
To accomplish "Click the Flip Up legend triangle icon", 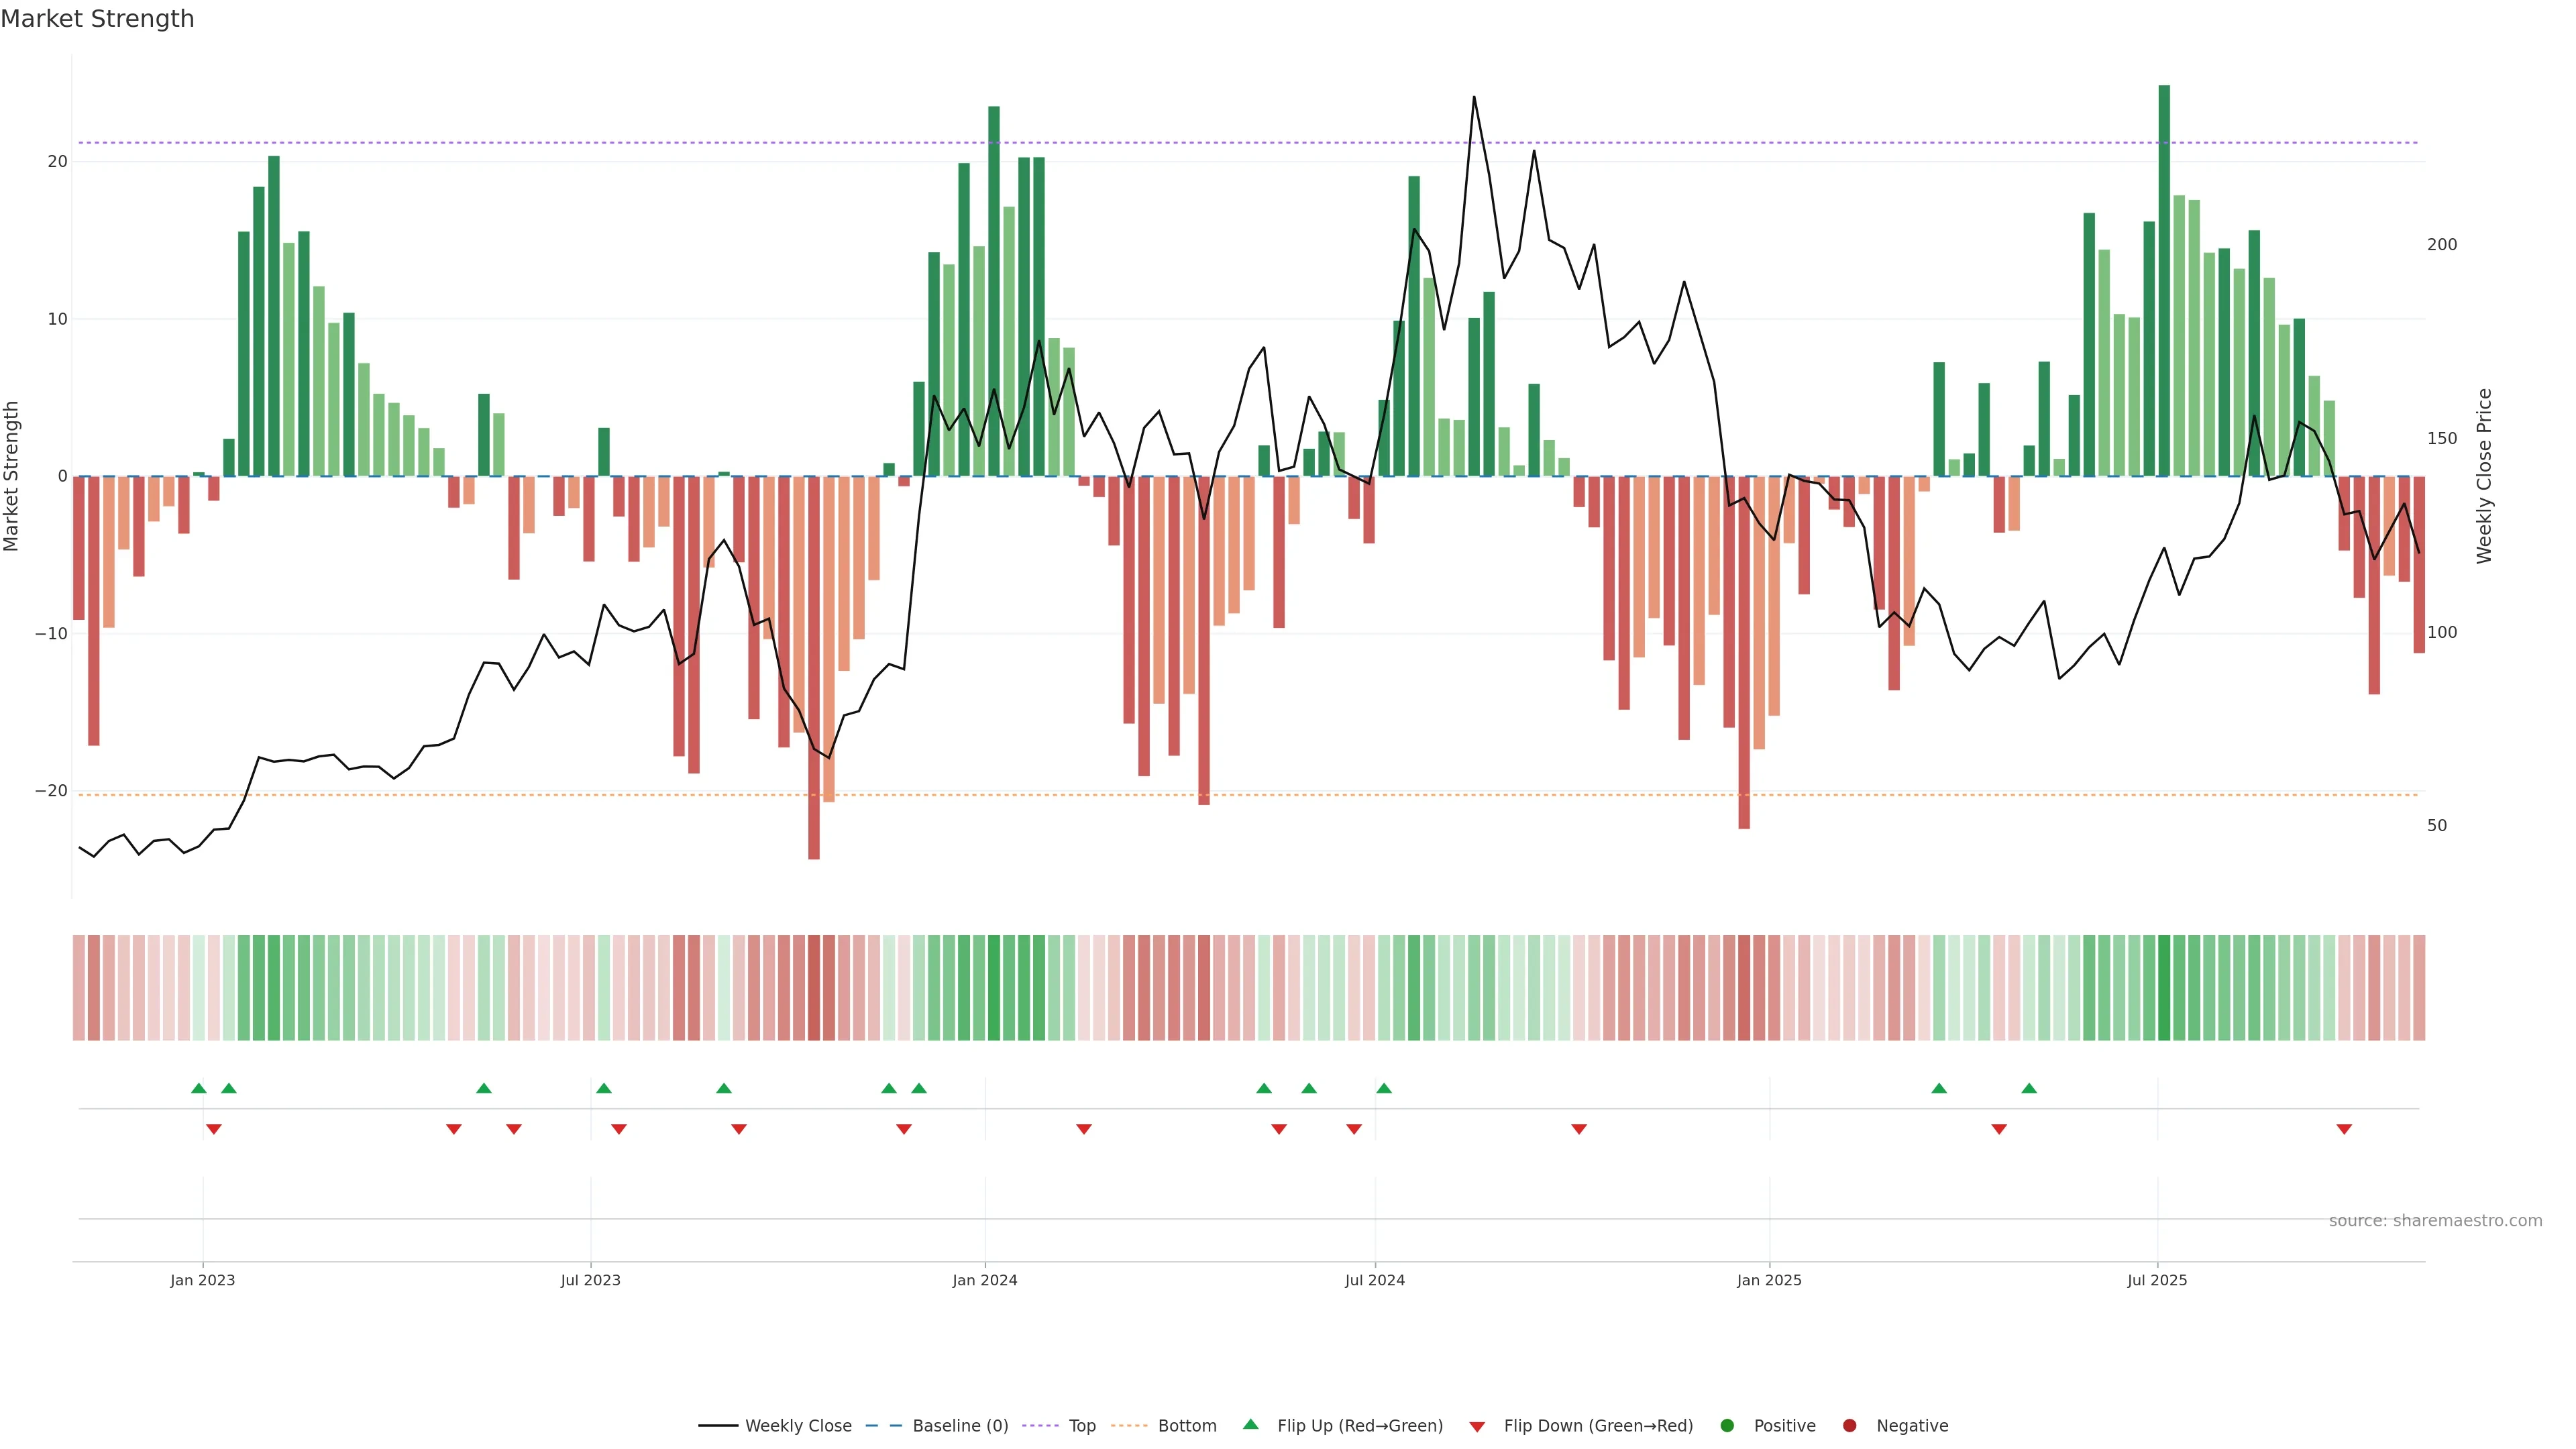I will [x=1250, y=1424].
